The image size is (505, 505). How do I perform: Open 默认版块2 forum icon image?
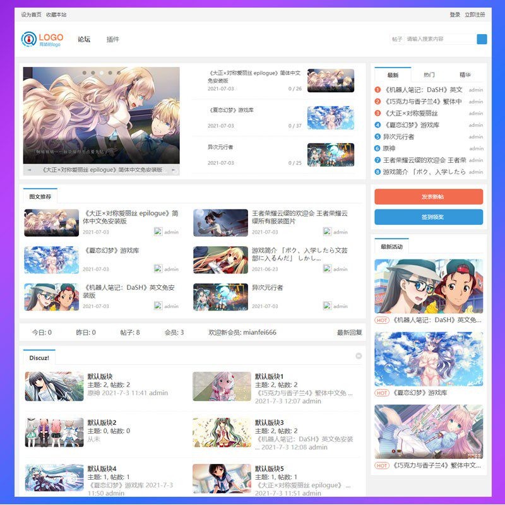tap(54, 432)
